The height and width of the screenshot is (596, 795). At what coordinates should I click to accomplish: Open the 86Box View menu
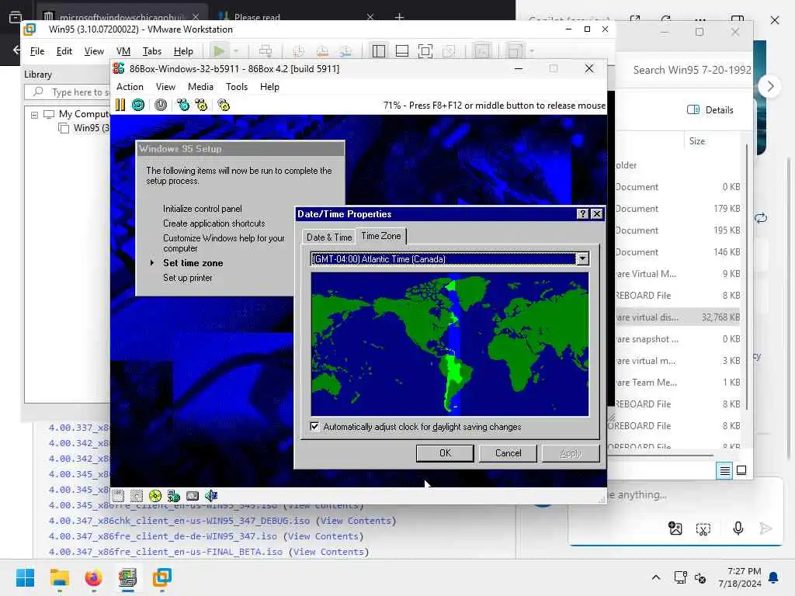click(x=165, y=87)
